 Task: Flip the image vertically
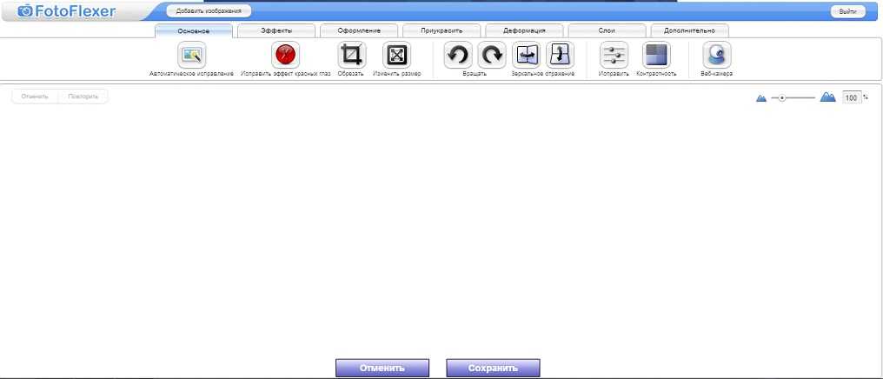click(560, 56)
